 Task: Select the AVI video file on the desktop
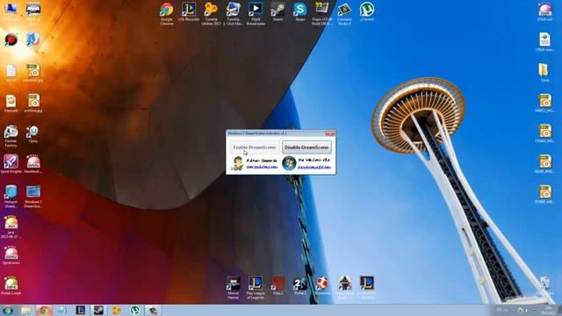pyautogui.click(x=11, y=227)
